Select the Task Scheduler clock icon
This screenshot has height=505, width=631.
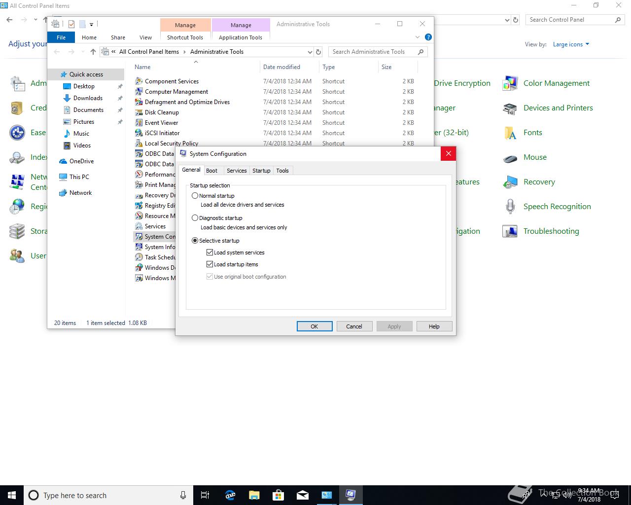pos(139,257)
